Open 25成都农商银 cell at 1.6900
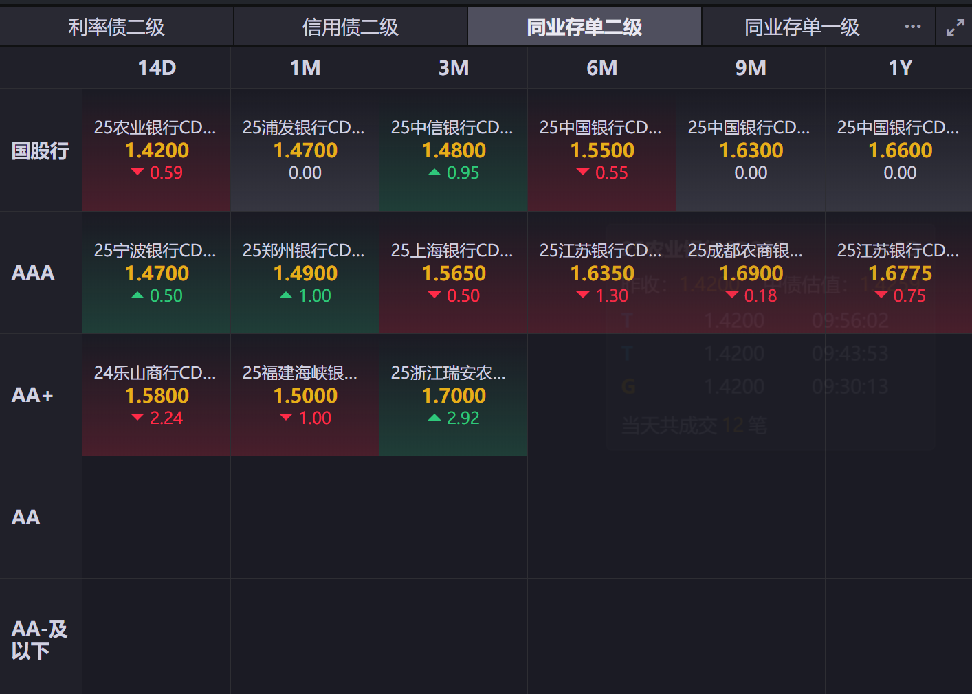The height and width of the screenshot is (694, 972). tap(751, 273)
